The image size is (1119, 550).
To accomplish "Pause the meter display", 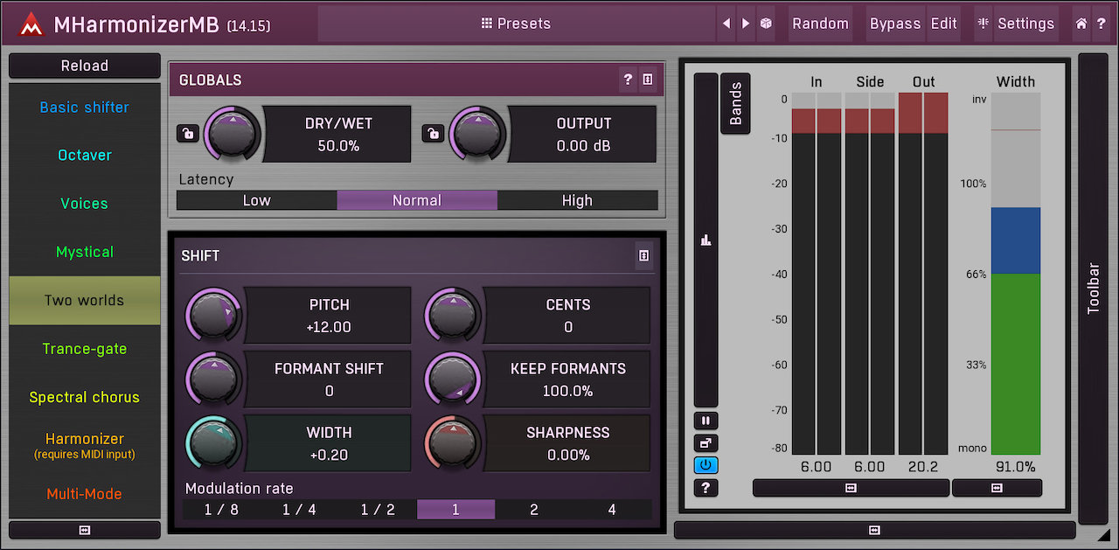I will click(705, 421).
